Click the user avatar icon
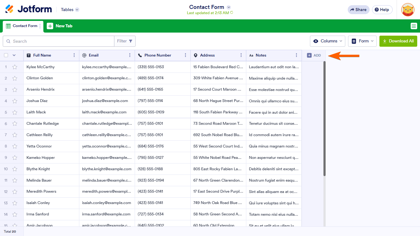 click(408, 10)
